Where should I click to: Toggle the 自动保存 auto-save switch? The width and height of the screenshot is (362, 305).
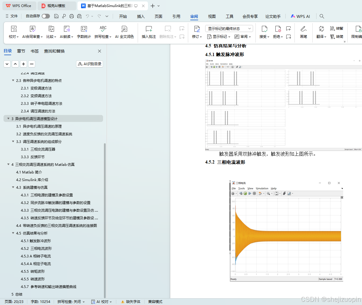click(46, 16)
